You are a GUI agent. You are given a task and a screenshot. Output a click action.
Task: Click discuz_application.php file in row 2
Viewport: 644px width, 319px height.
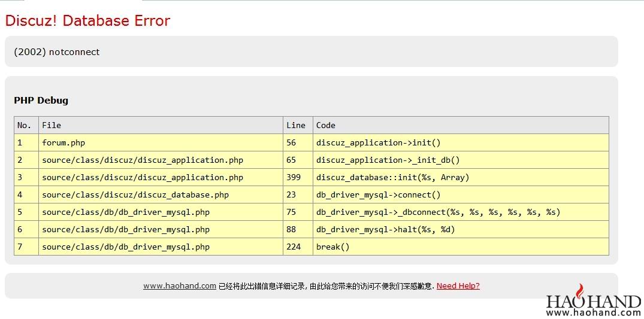[161, 160]
